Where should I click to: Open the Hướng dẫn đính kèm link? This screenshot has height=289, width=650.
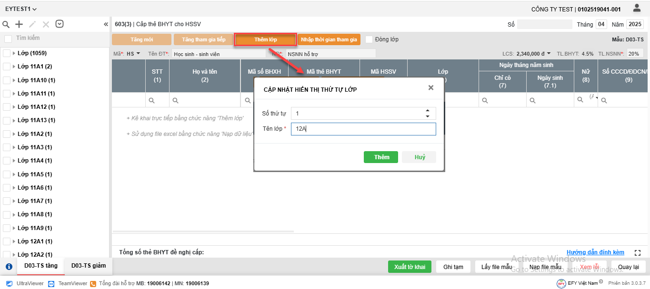pos(595,252)
